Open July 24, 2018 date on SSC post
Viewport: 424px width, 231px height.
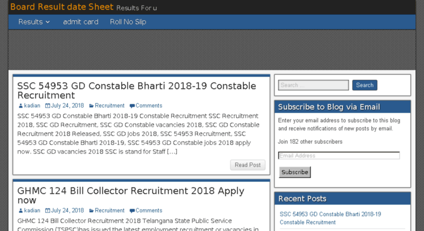[67, 105]
